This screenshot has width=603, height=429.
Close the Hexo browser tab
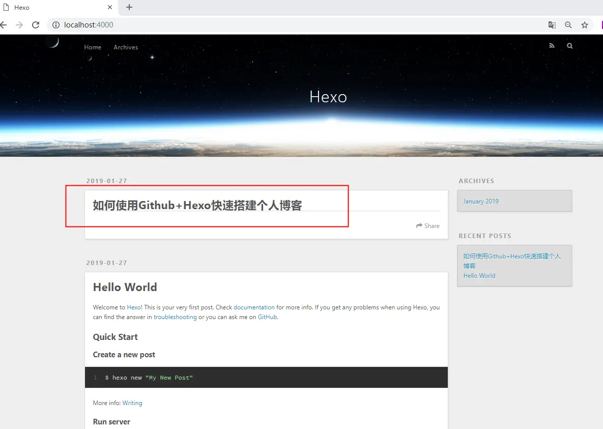tap(109, 7)
